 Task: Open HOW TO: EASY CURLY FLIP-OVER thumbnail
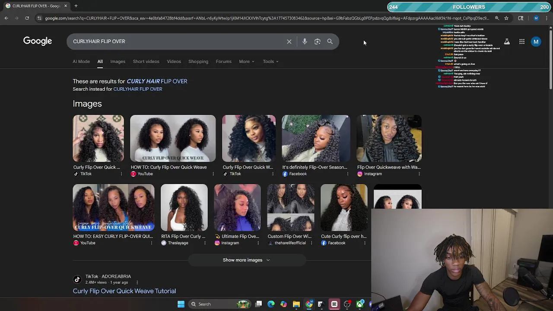pos(114,208)
